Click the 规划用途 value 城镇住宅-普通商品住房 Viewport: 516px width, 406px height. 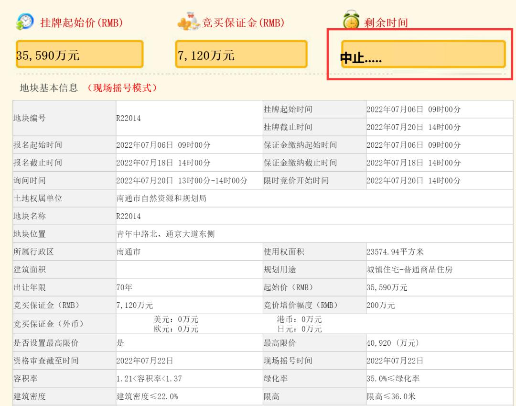(x=410, y=270)
